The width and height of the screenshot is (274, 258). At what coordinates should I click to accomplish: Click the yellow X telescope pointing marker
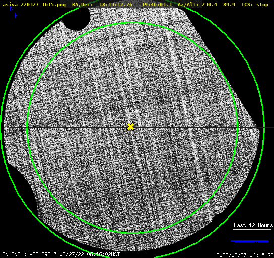(x=130, y=126)
